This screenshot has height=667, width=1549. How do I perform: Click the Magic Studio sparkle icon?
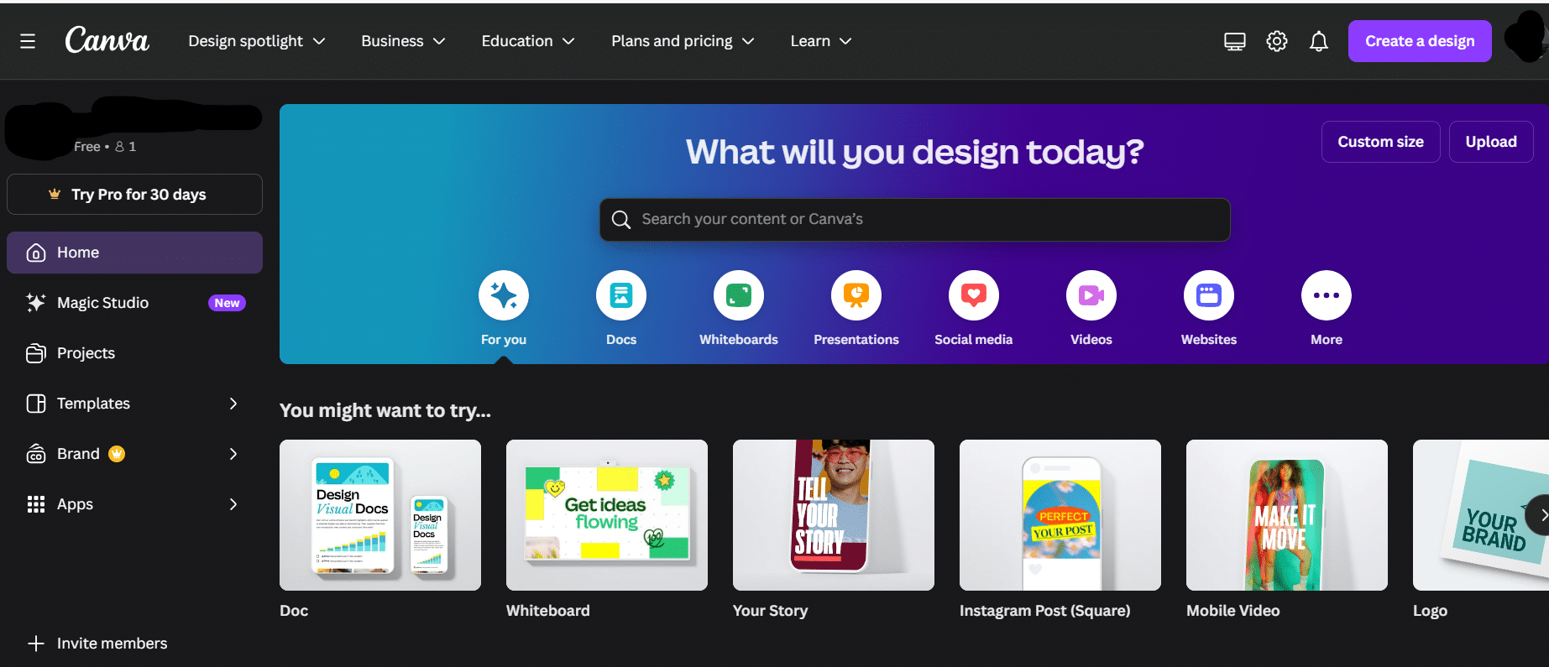(36, 303)
